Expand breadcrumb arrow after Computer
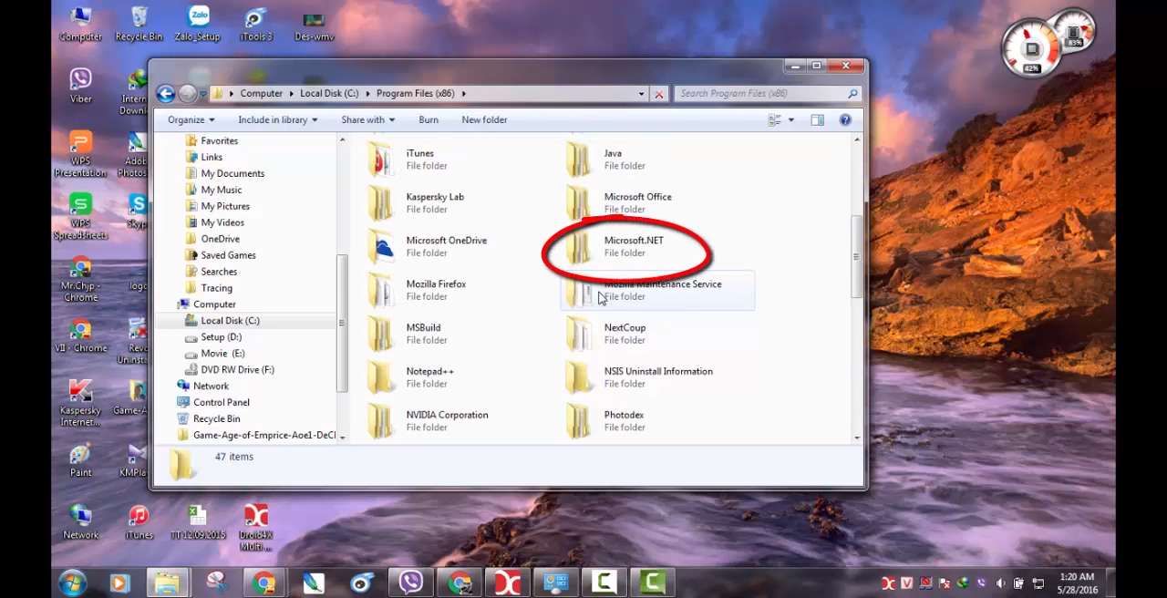Viewport: 1167px width, 598px height. coord(291,93)
